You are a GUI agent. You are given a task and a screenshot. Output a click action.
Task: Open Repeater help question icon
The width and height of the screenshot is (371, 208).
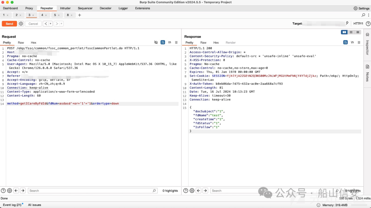coord(368,24)
